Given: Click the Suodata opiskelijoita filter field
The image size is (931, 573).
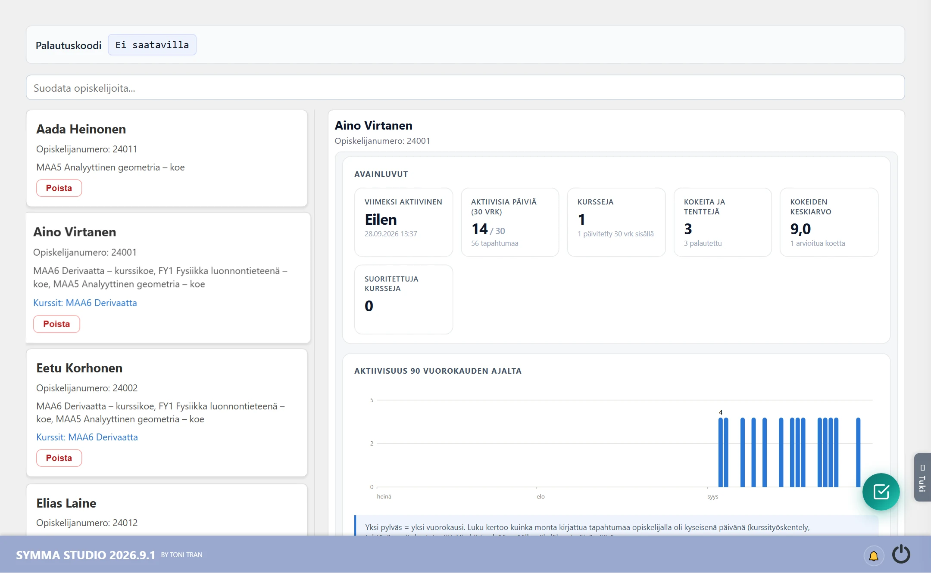Looking at the screenshot, I should coord(465,88).
